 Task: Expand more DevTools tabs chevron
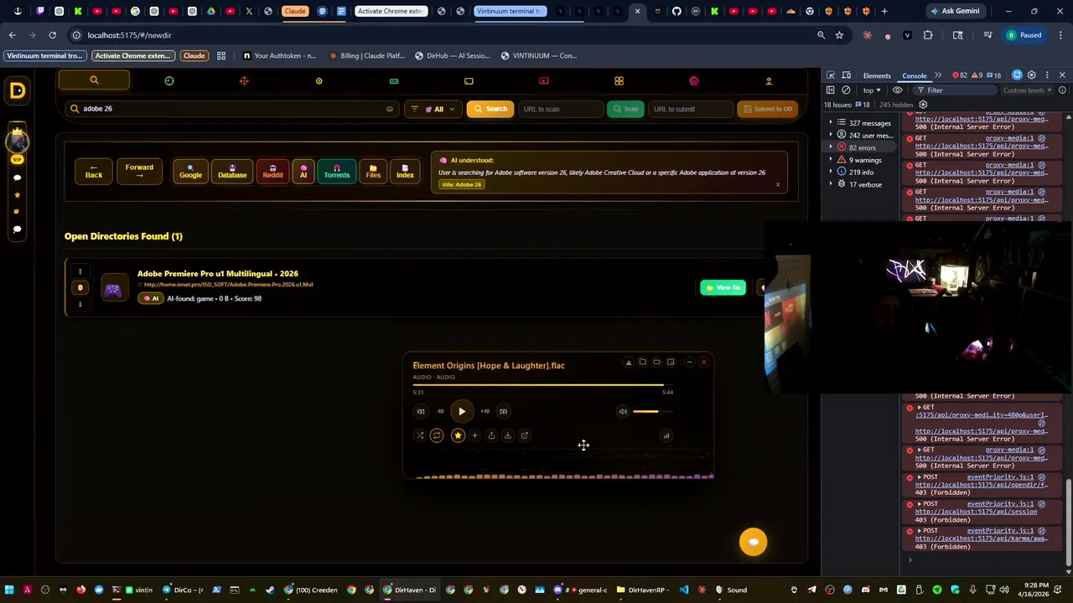click(x=938, y=75)
